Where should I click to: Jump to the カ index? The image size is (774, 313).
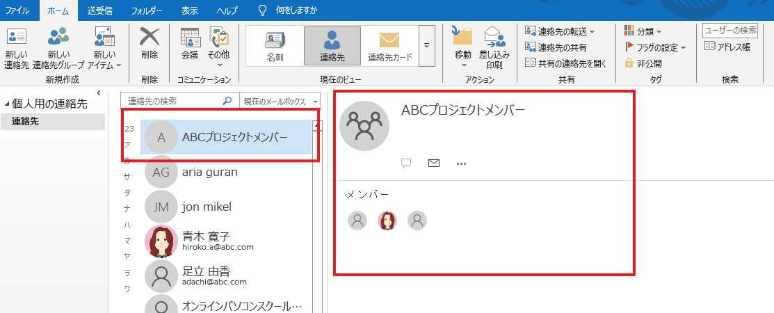point(127,161)
